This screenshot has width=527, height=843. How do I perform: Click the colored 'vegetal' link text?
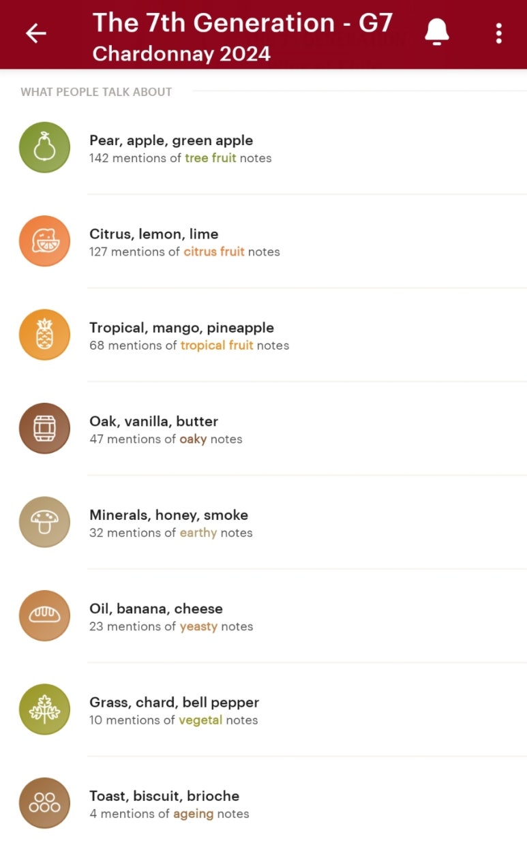pos(200,720)
